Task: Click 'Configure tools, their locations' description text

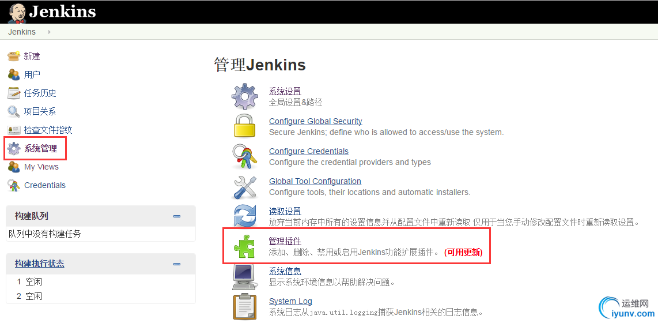Action: (x=370, y=193)
